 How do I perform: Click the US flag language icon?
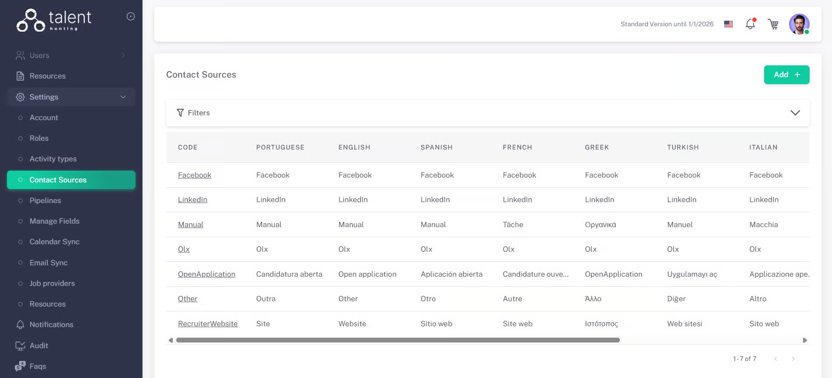point(729,24)
